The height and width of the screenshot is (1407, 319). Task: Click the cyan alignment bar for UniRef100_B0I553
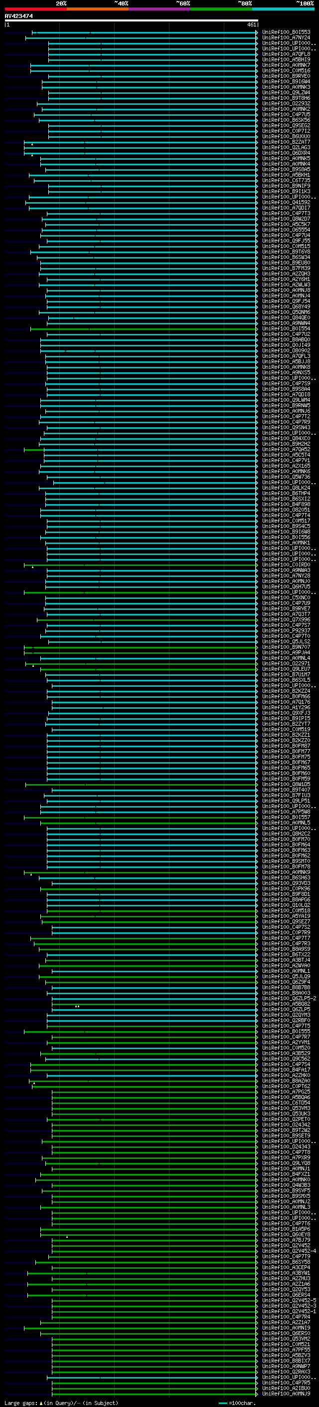[145, 32]
